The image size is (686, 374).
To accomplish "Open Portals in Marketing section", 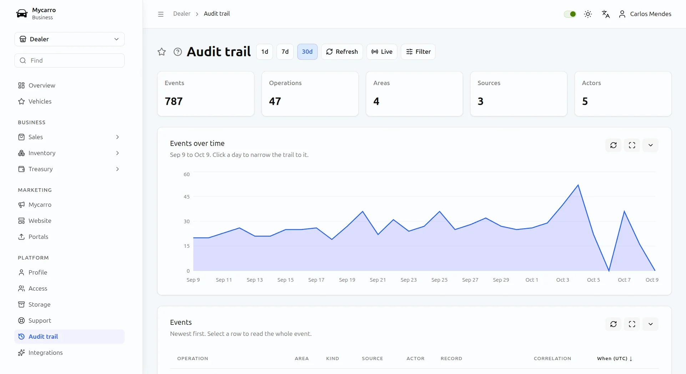I will [x=70, y=237].
